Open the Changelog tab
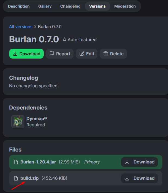168x193 pixels. click(x=70, y=6)
